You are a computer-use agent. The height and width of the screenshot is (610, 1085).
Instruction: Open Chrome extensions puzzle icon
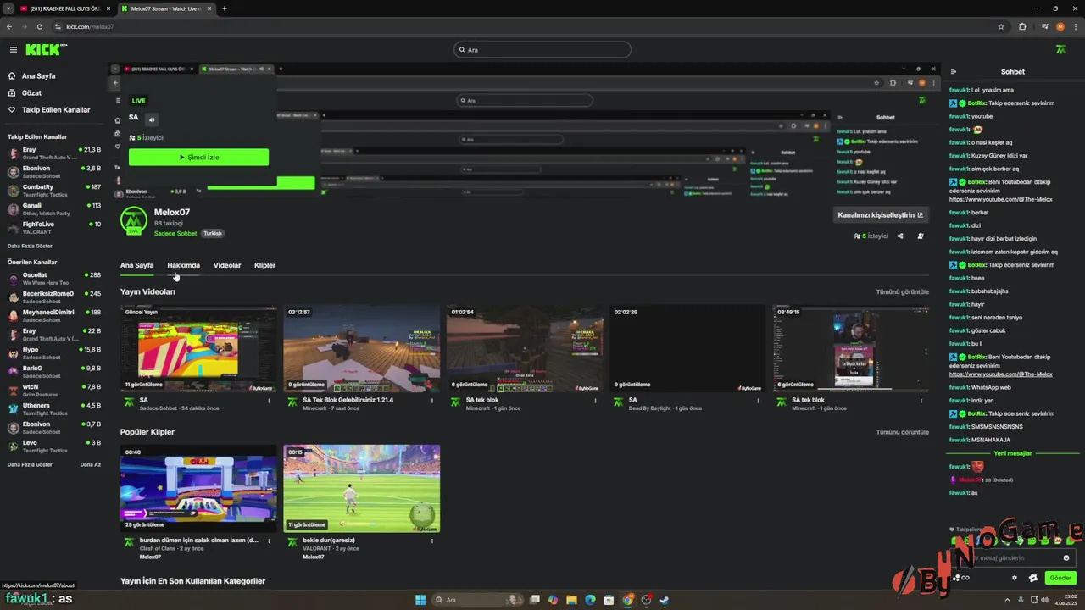[1022, 26]
